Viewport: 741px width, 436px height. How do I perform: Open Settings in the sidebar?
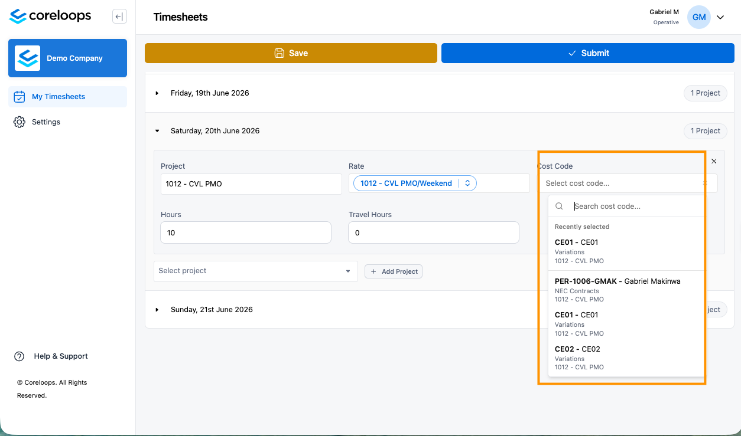67,122
